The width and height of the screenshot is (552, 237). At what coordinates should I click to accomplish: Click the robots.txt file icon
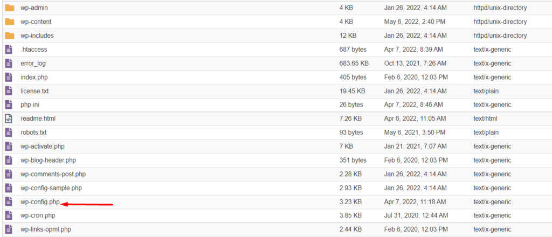tap(8, 133)
